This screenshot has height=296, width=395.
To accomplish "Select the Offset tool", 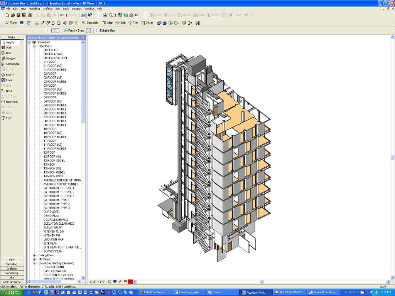I will [147, 23].
